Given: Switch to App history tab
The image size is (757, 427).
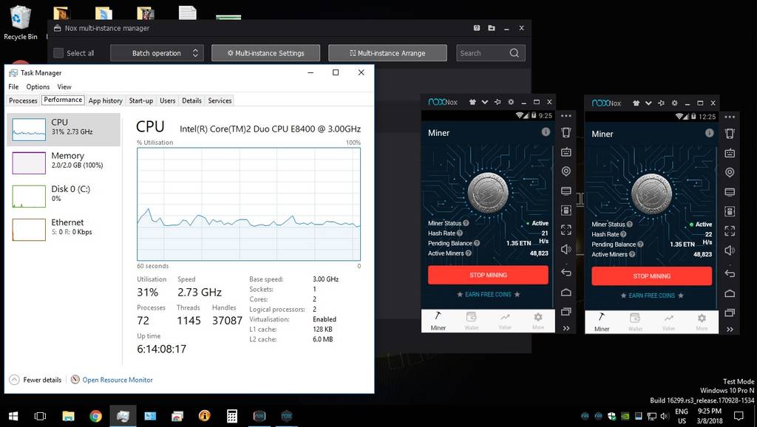Looking at the screenshot, I should pos(105,100).
